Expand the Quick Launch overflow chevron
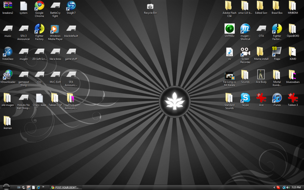The height and width of the screenshot is (190, 304). tap(43, 187)
